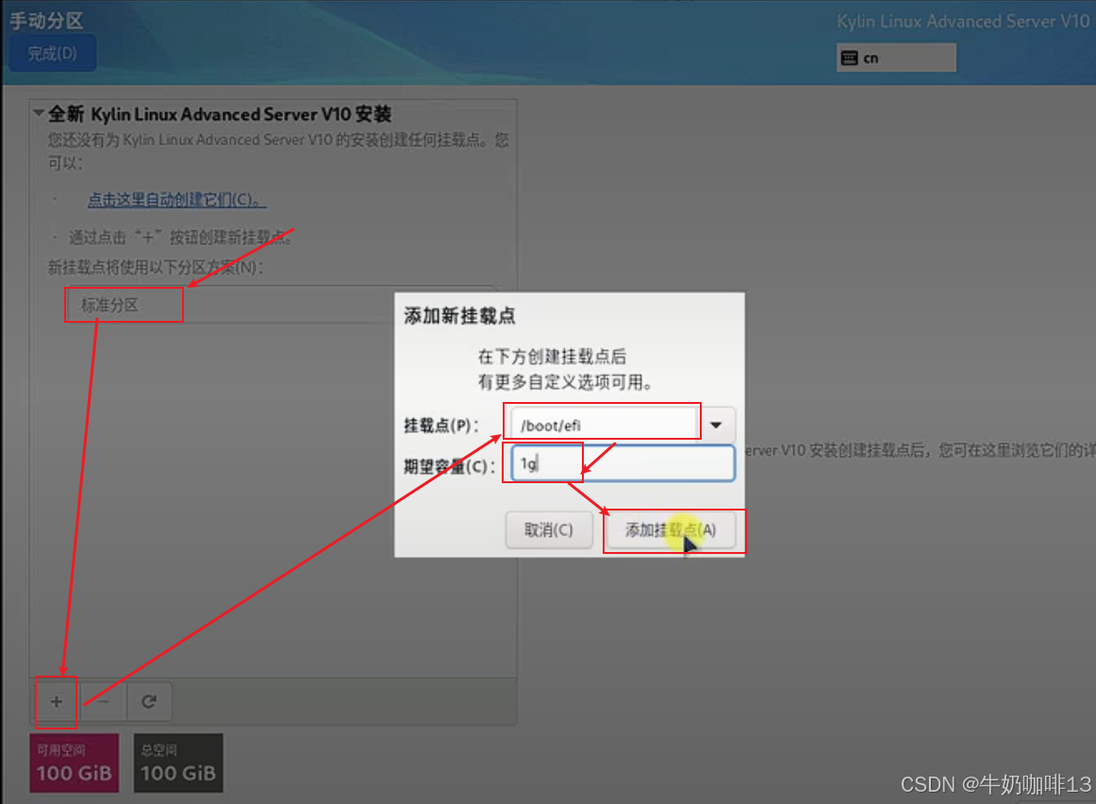Click the Cancel (取消) button

tap(549, 530)
